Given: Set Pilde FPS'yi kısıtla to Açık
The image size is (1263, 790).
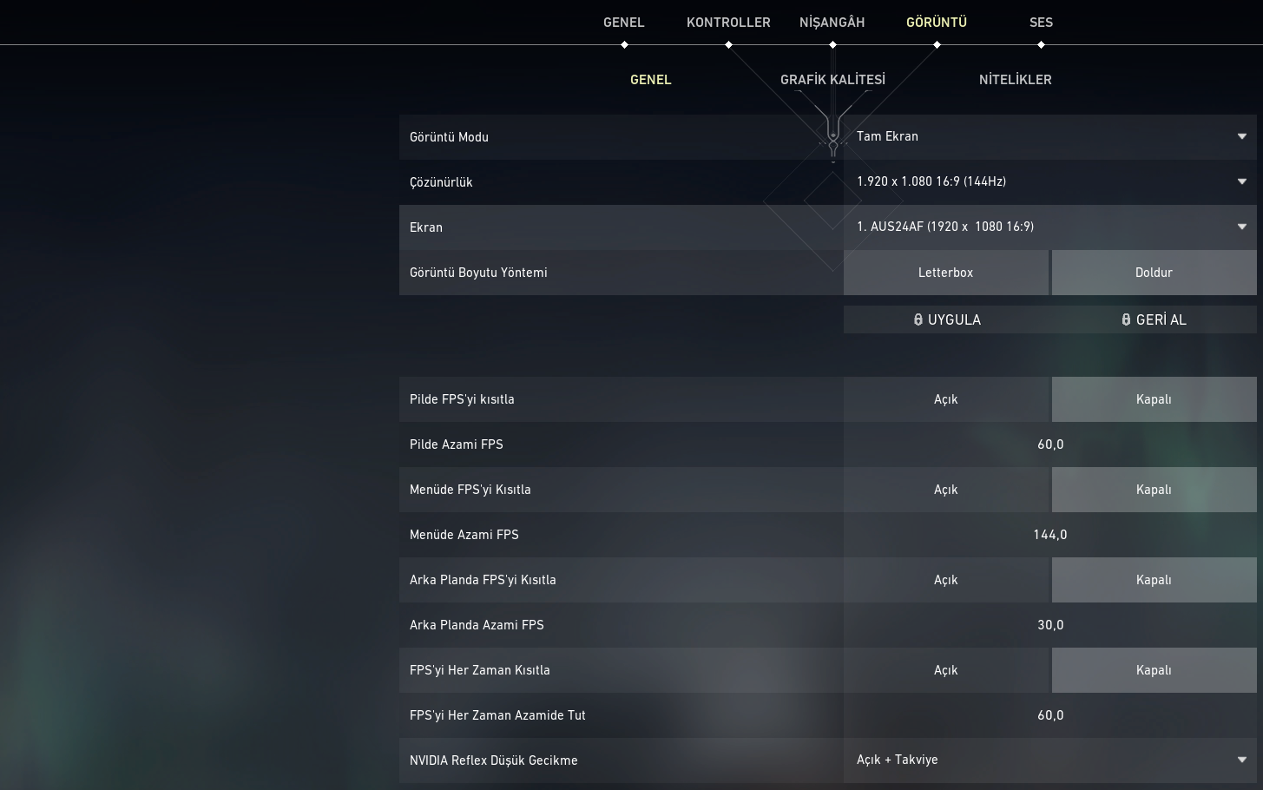Looking at the screenshot, I should click(945, 399).
